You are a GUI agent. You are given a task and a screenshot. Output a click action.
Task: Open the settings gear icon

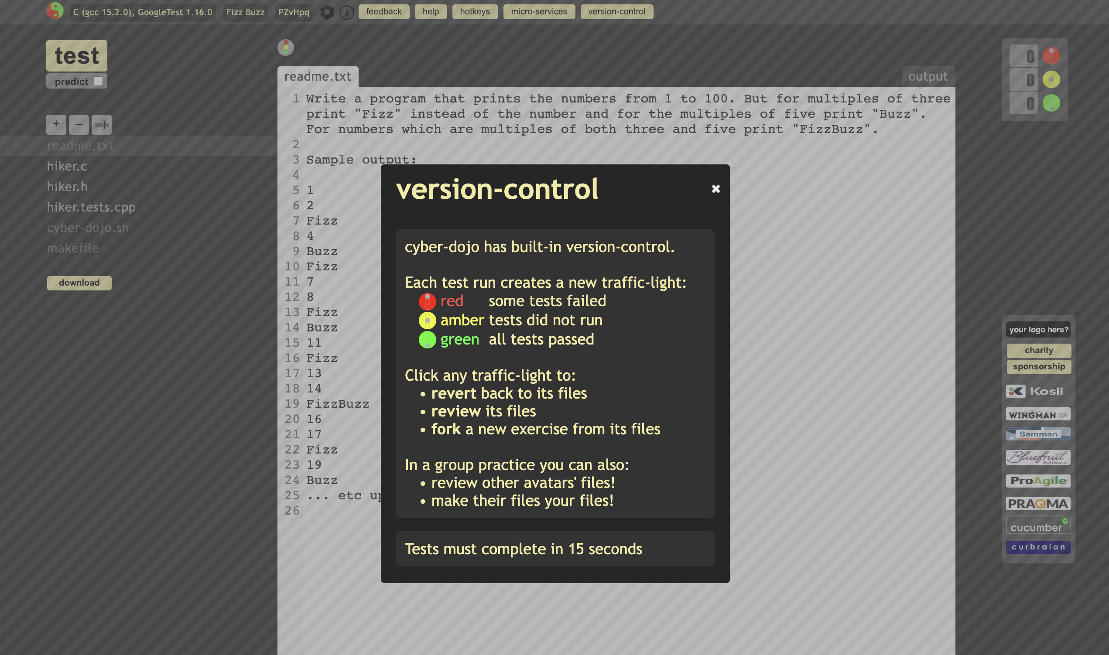(x=327, y=12)
